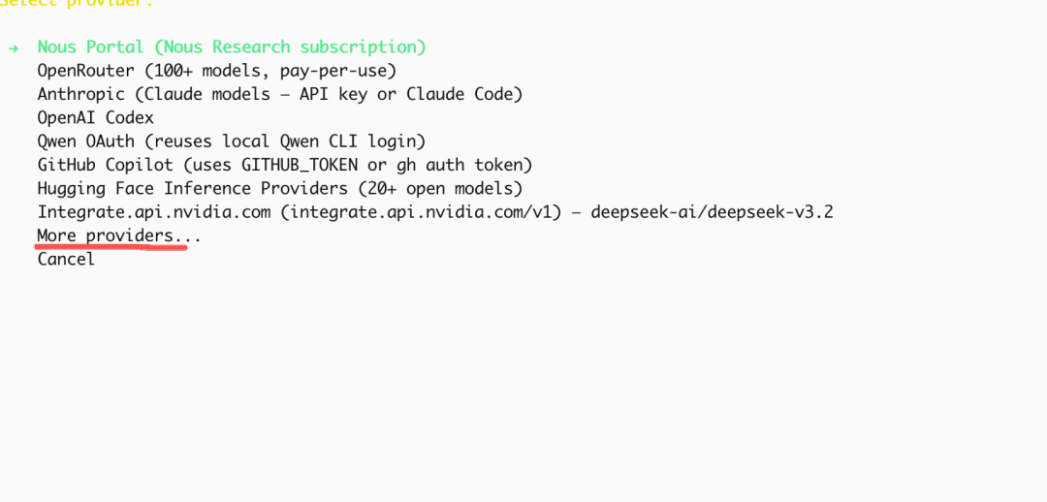
Task: Select Anthropic Claude models provider
Action: [81, 94]
